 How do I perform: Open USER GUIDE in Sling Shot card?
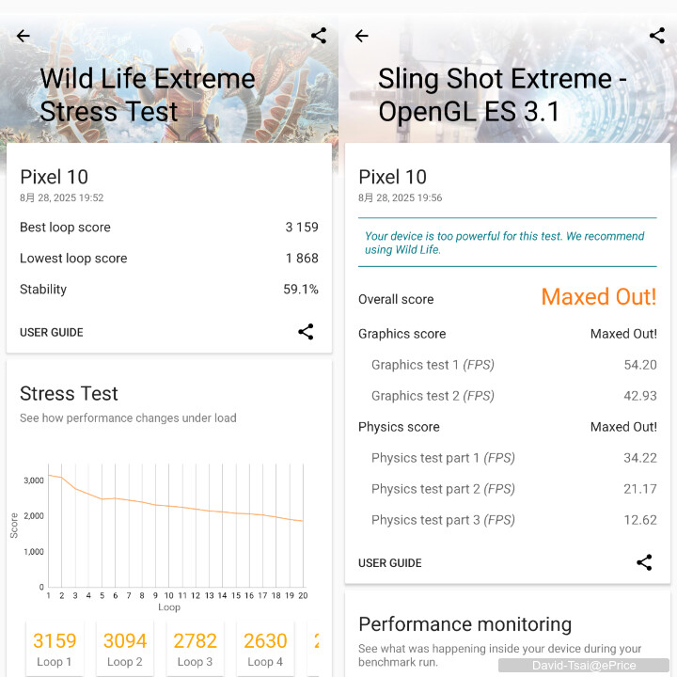tap(390, 563)
